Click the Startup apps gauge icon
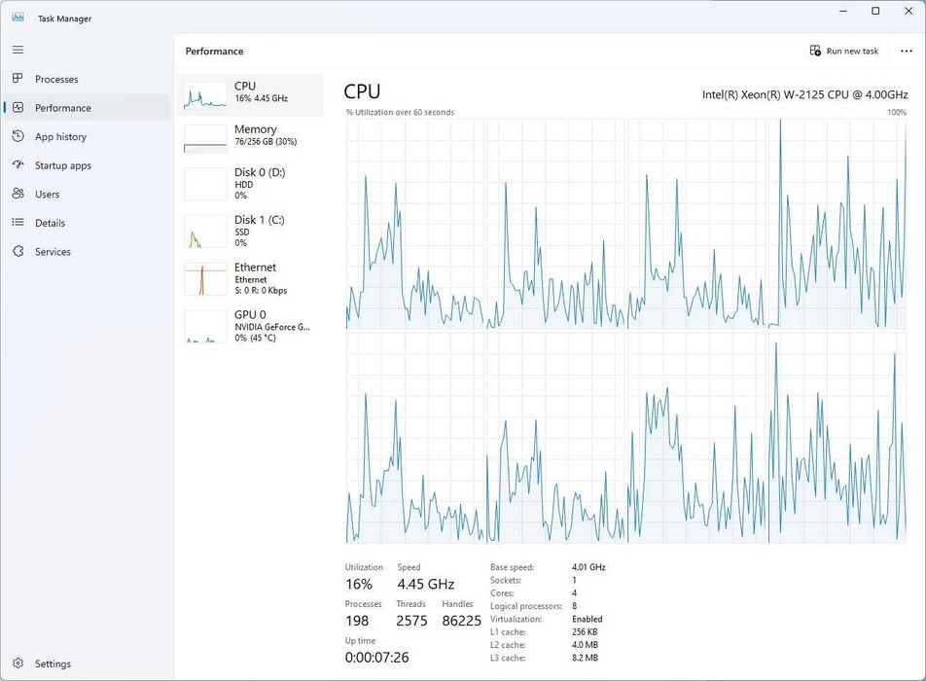Viewport: 926px width, 681px height. coord(18,164)
